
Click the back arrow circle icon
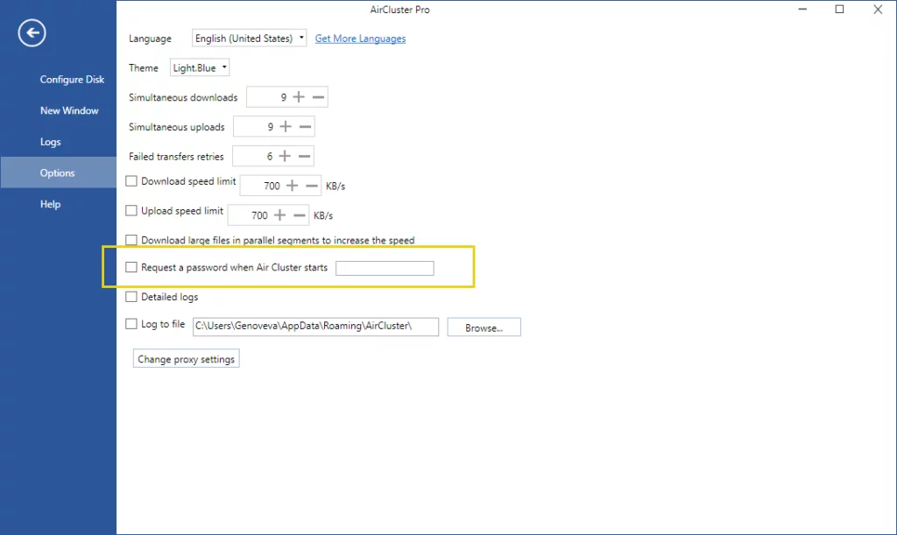tap(32, 33)
